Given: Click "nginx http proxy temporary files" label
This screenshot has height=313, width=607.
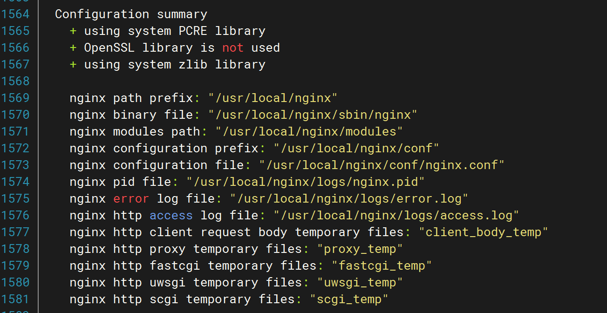Looking at the screenshot, I should click(186, 249).
